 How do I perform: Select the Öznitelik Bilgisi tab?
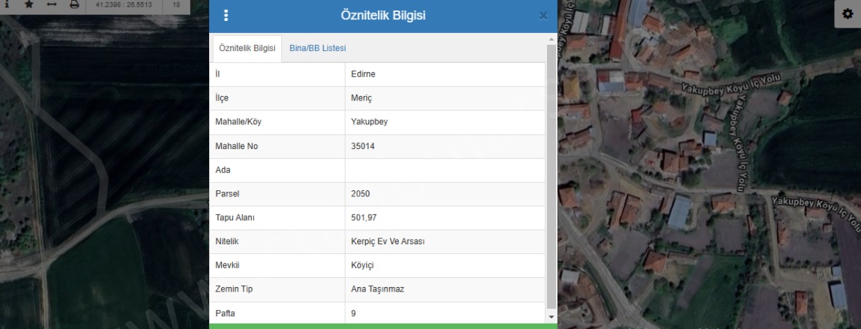point(247,48)
